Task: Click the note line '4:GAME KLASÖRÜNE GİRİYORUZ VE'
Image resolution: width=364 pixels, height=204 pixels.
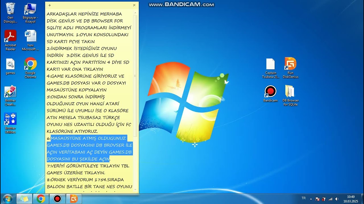Action: coord(86,76)
